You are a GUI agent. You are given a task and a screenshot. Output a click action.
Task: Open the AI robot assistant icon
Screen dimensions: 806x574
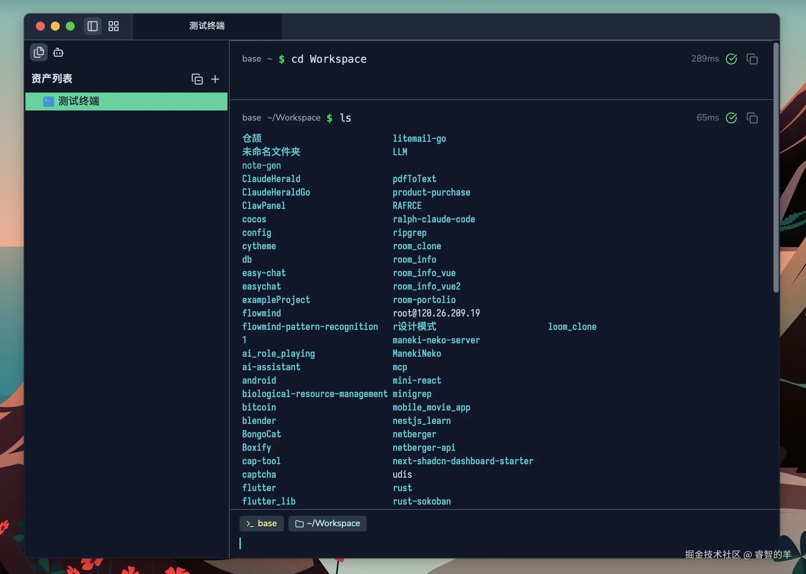58,52
